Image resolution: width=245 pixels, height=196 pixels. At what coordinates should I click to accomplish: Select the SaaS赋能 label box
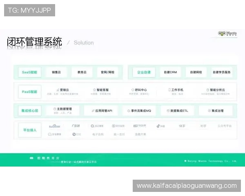click(30, 72)
